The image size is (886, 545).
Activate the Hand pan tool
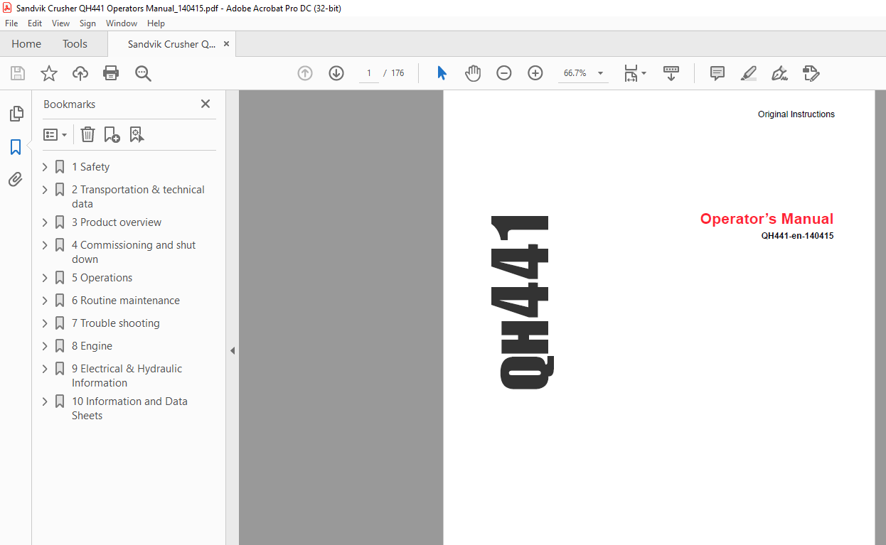[x=473, y=73]
